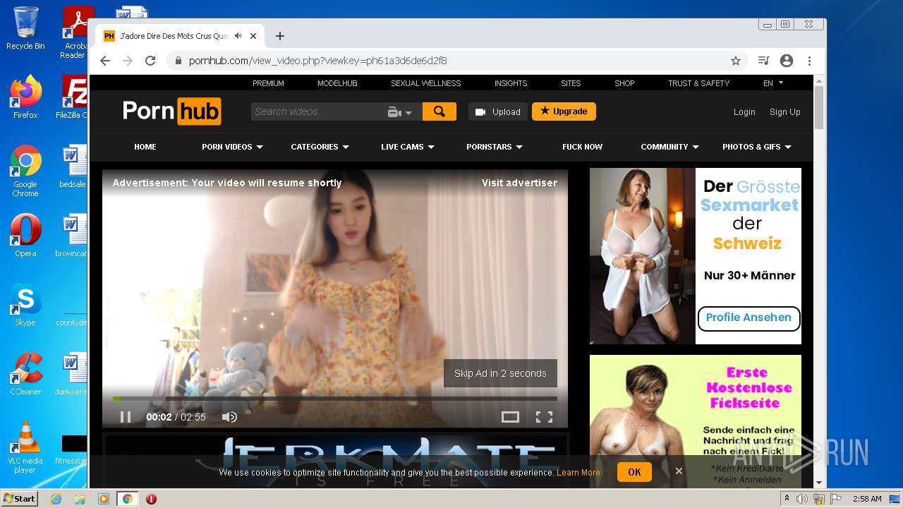Open the MODELHUB top link

point(337,83)
